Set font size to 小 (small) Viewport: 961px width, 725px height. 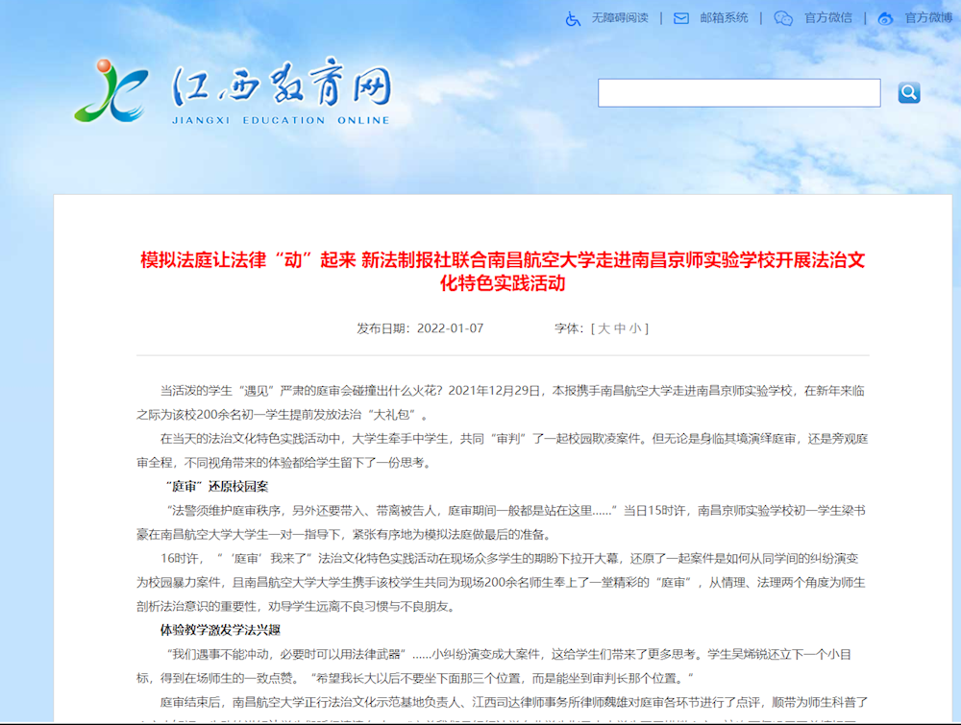[x=635, y=328]
